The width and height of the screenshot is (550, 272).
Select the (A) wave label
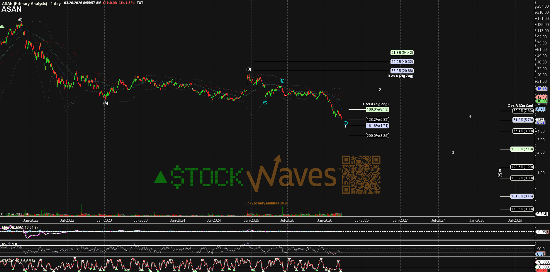coord(106,103)
